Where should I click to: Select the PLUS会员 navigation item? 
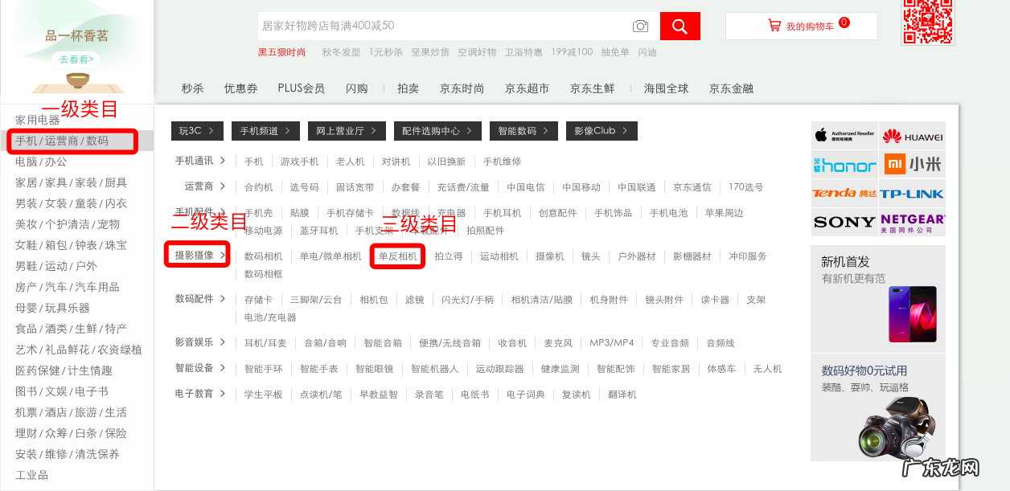pyautogui.click(x=301, y=88)
